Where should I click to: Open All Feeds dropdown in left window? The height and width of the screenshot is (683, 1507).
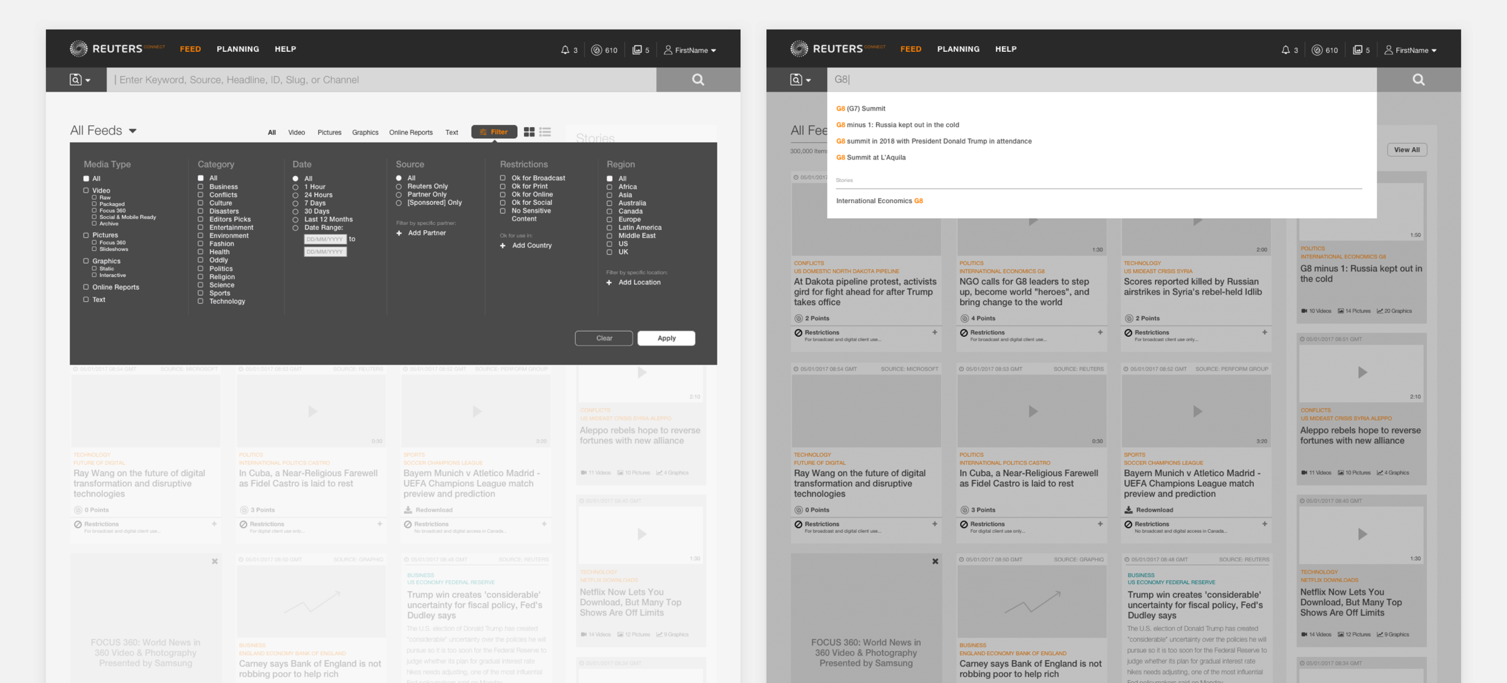click(x=104, y=131)
